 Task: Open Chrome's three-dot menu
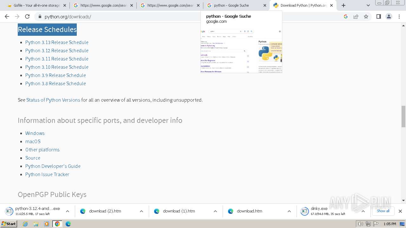click(x=399, y=16)
